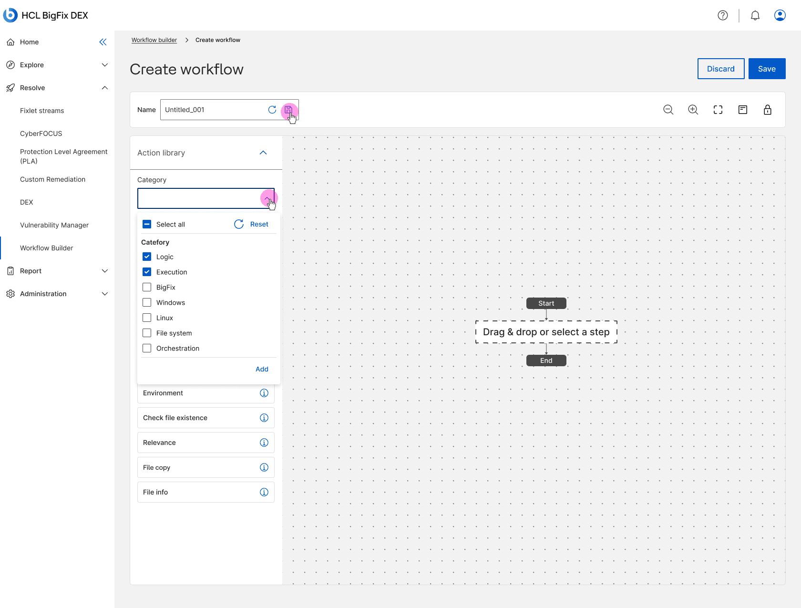801x608 pixels.
Task: Check the Linux category
Action: [x=147, y=318]
